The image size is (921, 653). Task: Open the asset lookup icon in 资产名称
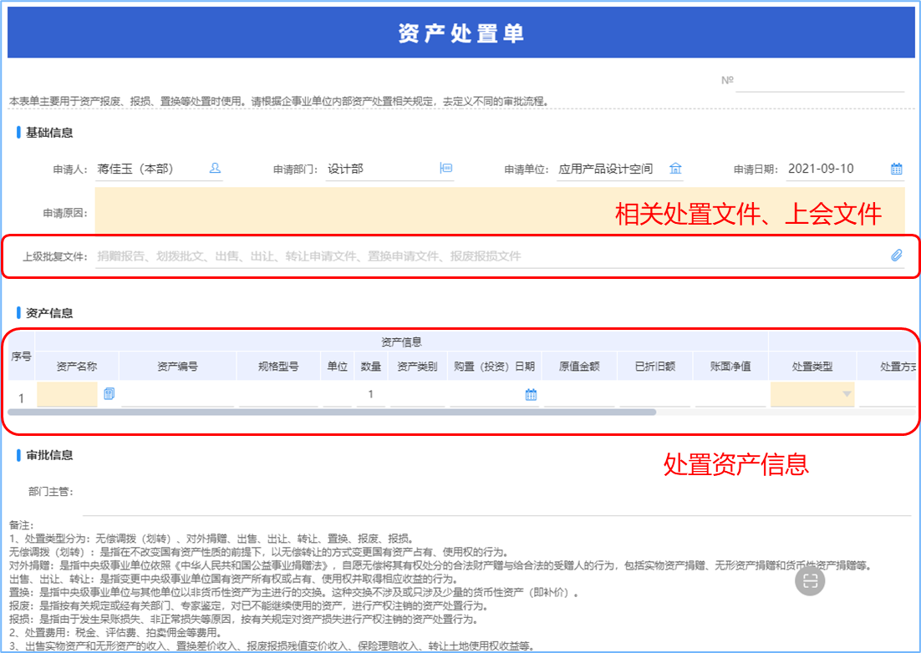(109, 394)
